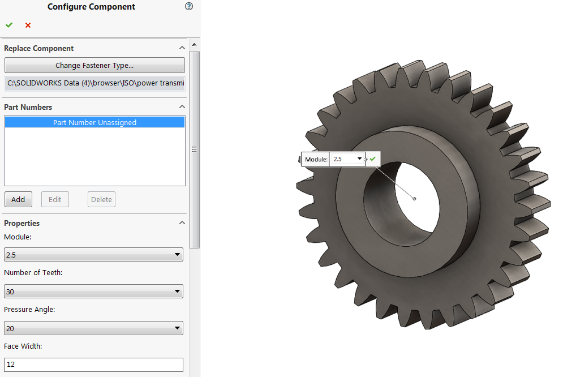This screenshot has height=377, width=563.
Task: Open help for Configure Component
Action: (x=189, y=6)
